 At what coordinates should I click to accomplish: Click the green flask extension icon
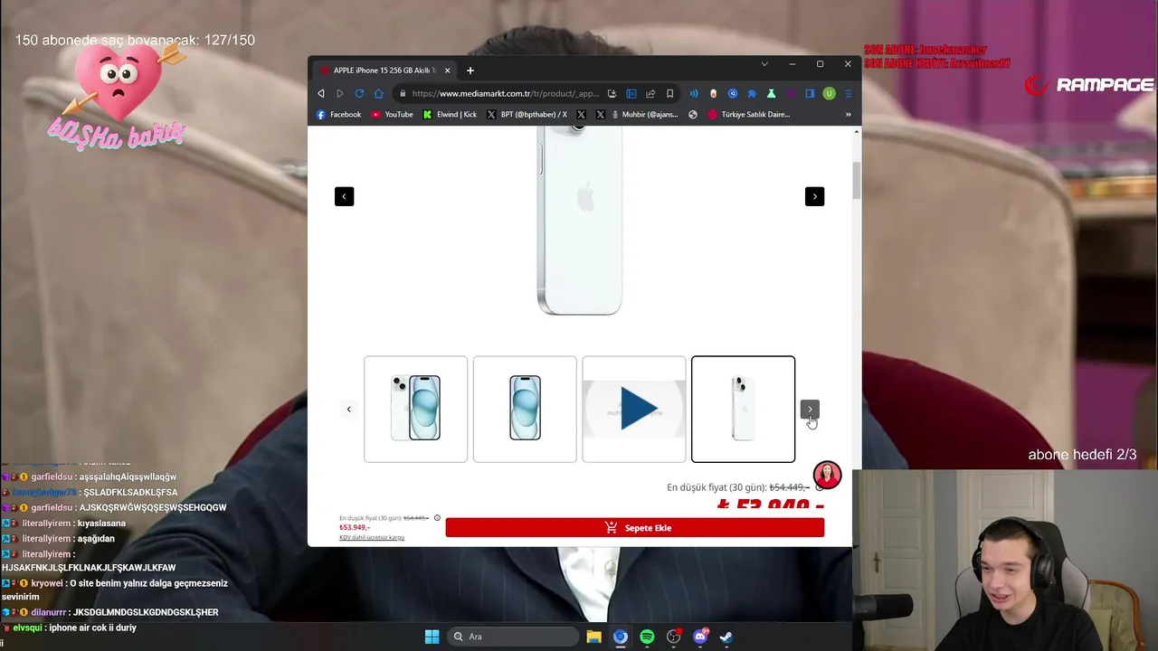click(771, 93)
